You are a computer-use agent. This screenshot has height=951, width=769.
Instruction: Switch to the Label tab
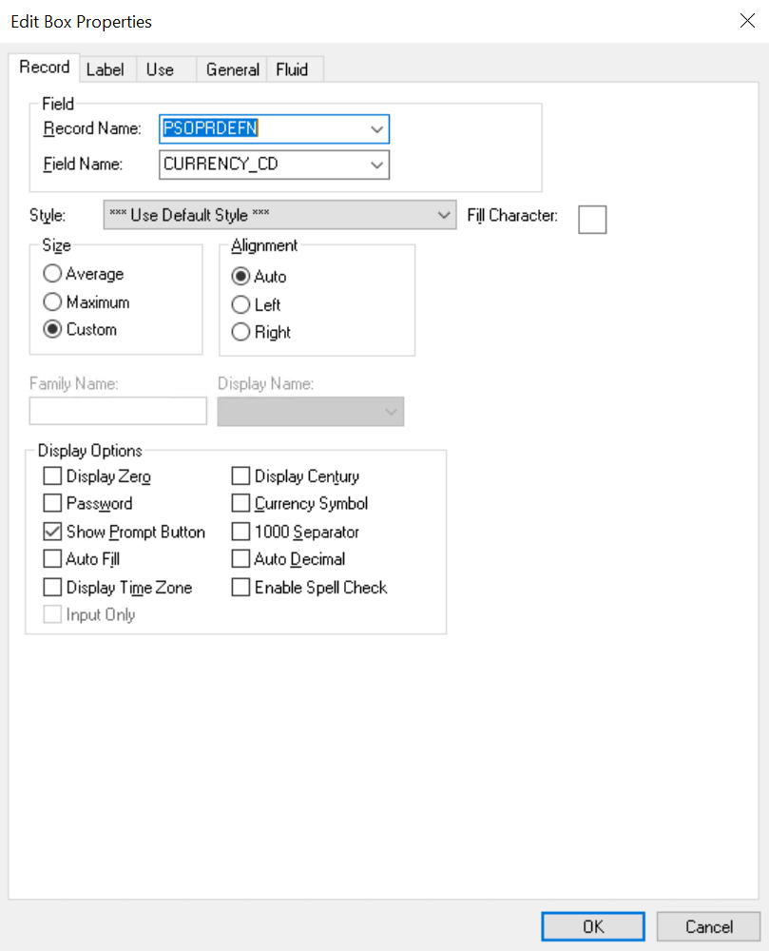106,68
